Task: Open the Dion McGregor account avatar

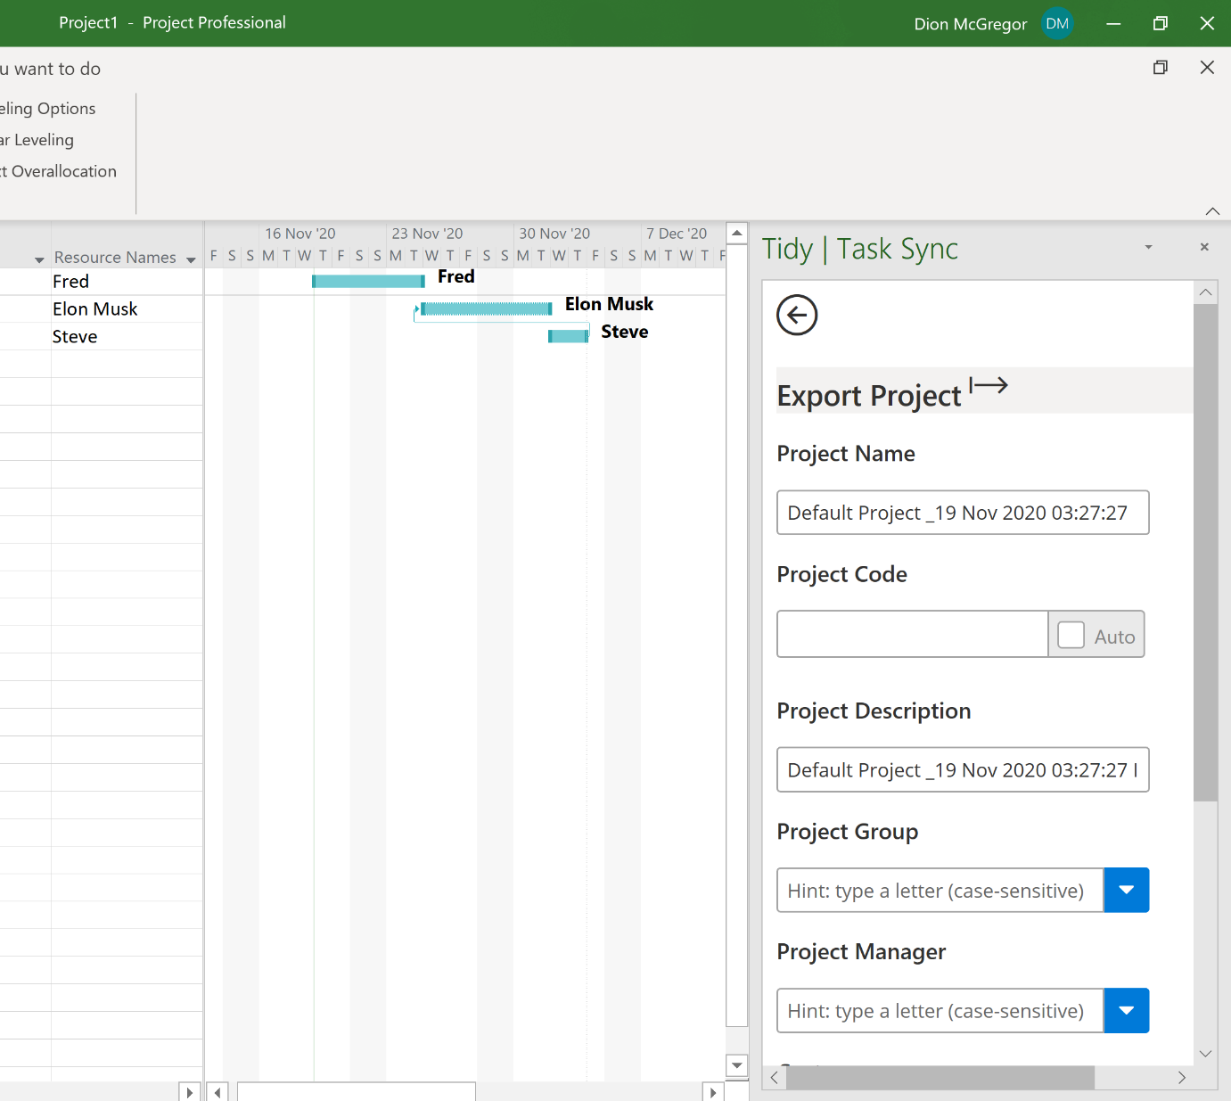Action: [x=1057, y=23]
